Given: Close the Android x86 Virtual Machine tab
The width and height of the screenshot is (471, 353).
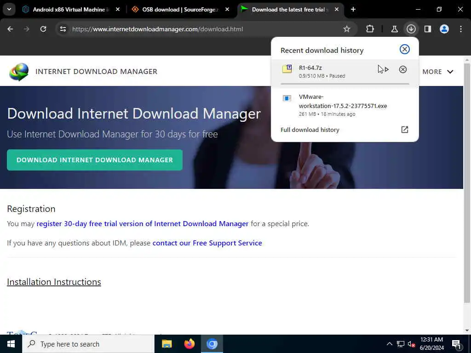Looking at the screenshot, I should coord(118,9).
